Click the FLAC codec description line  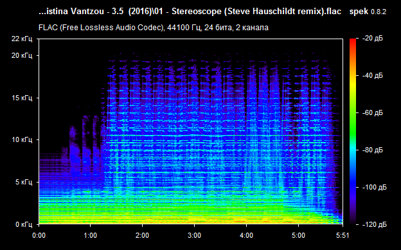point(154,28)
